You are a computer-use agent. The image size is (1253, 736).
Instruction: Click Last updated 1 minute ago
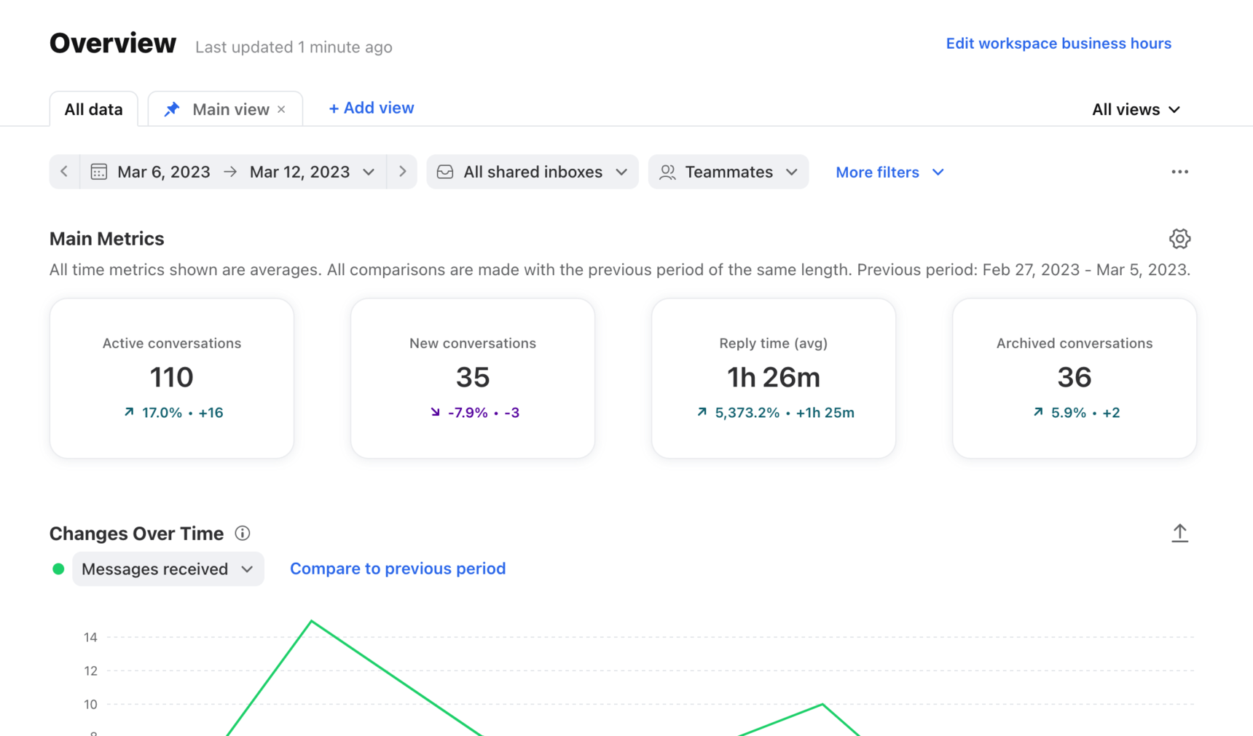[294, 47]
